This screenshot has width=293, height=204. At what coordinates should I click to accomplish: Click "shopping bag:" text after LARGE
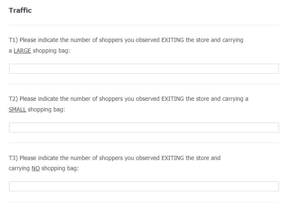point(51,51)
